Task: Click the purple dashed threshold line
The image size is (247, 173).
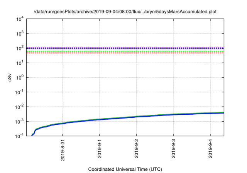Action: (x=125, y=47)
